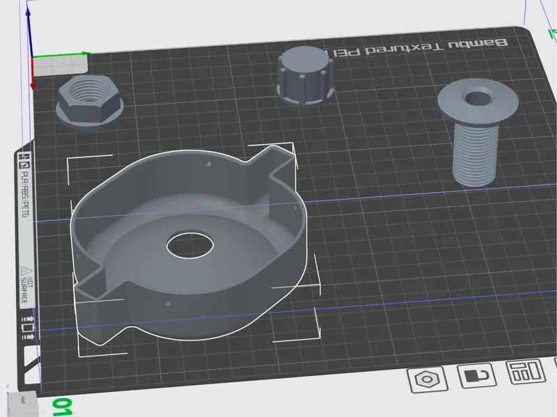Click the arrange layout plate icon

click(526, 372)
